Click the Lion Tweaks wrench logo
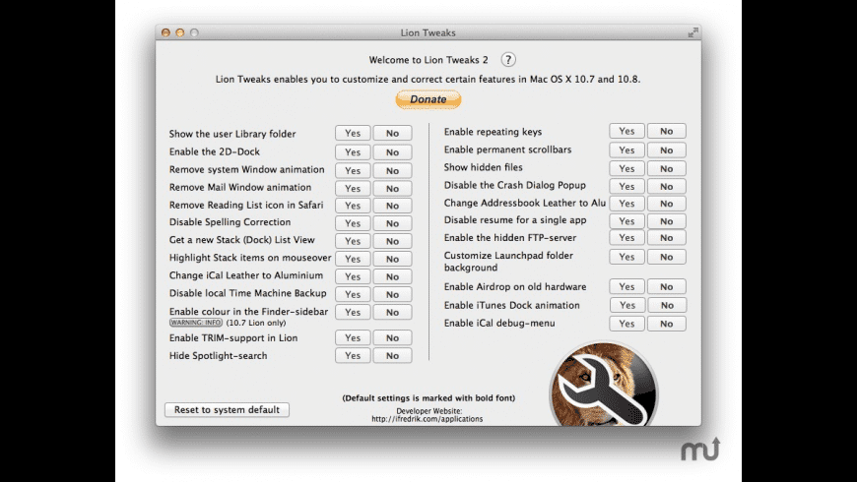The height and width of the screenshot is (482, 857). (604, 385)
